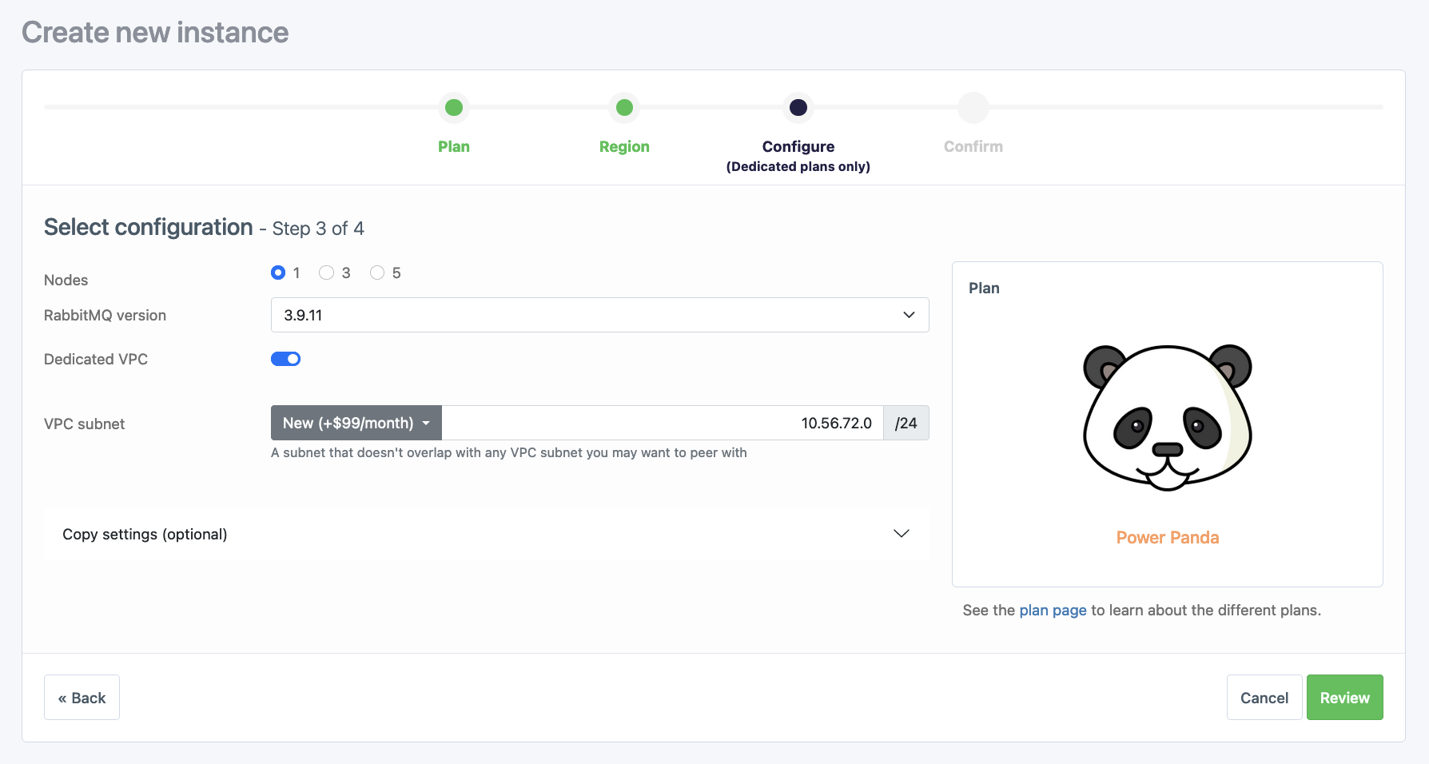Click the dark Configure step circle
The image size is (1429, 764).
pyautogui.click(x=798, y=107)
